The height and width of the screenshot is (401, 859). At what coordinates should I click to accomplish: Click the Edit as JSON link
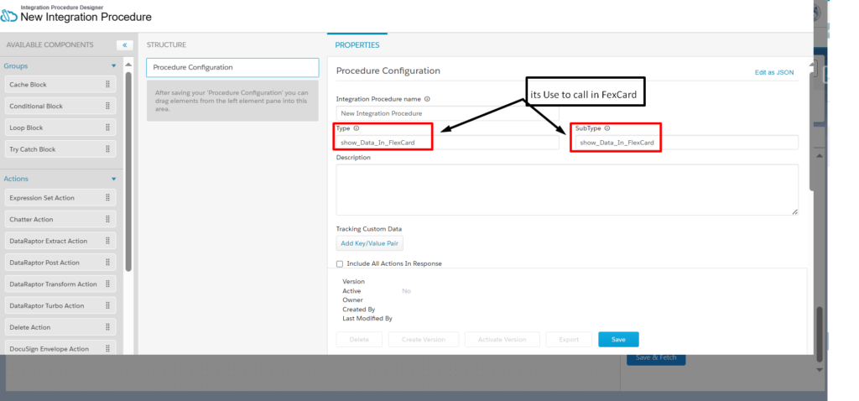click(774, 72)
